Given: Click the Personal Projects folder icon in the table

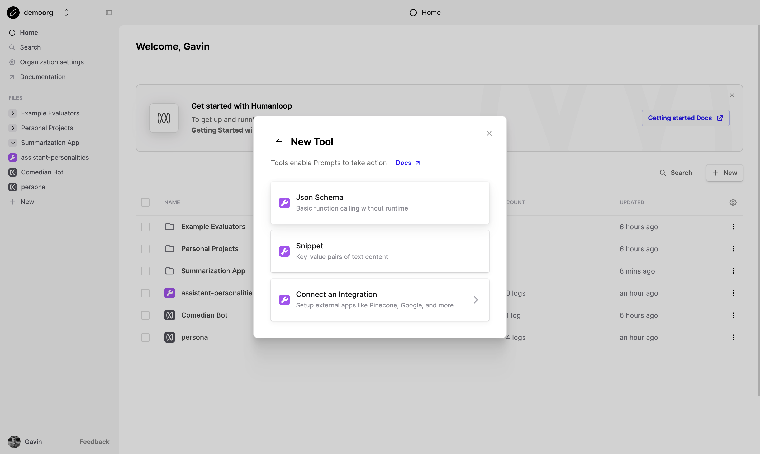Looking at the screenshot, I should tap(169, 249).
